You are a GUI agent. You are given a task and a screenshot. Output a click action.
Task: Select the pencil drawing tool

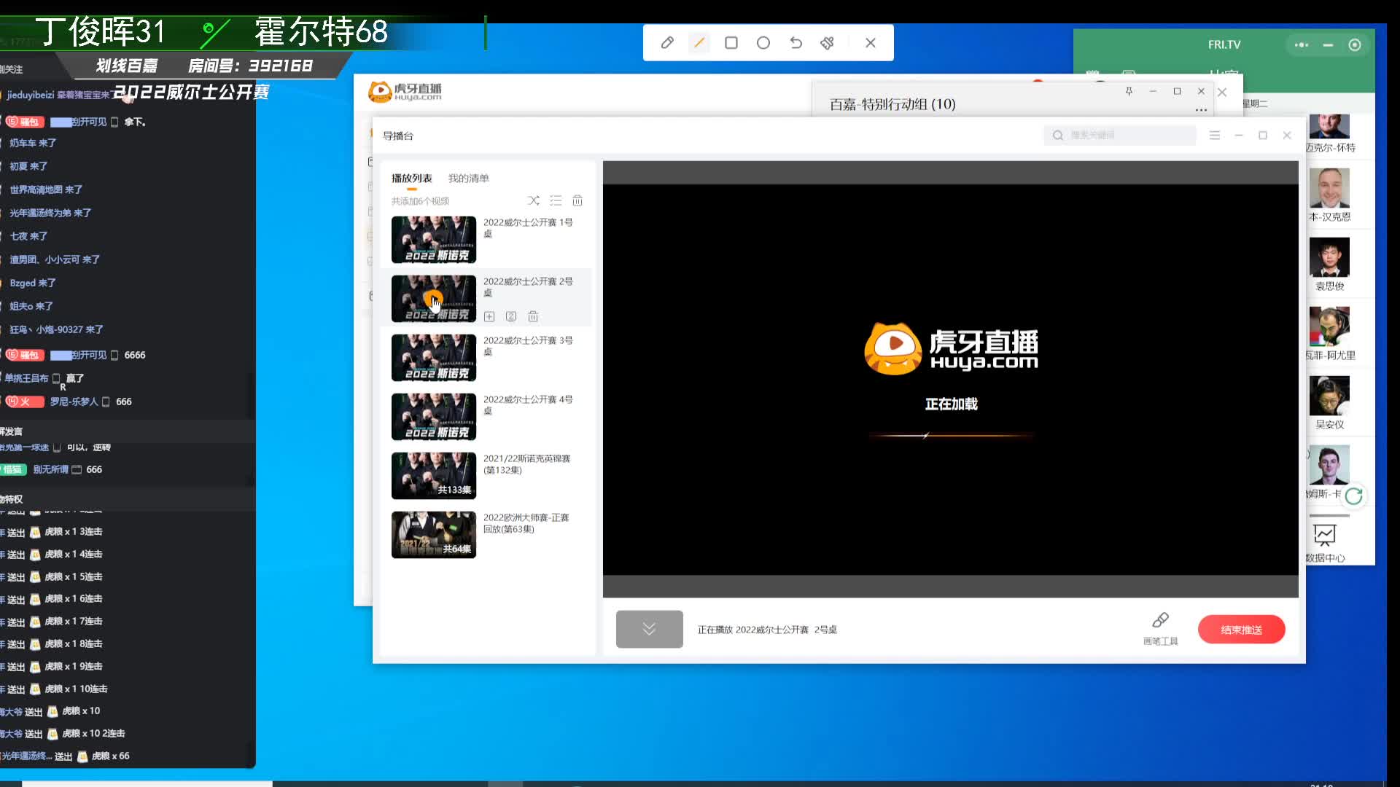tap(667, 42)
